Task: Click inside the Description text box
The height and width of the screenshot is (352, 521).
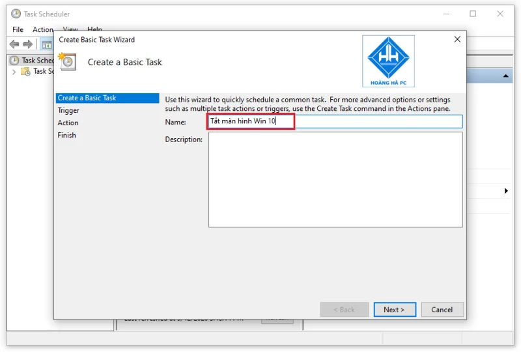Action: [x=335, y=180]
